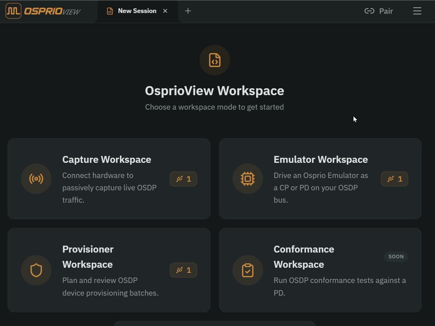Open the Provisioner Workspace card
Viewport: 435px width, 326px height.
coord(109,270)
